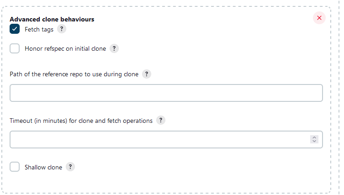Click the "Path of the reference repo" label

point(74,74)
